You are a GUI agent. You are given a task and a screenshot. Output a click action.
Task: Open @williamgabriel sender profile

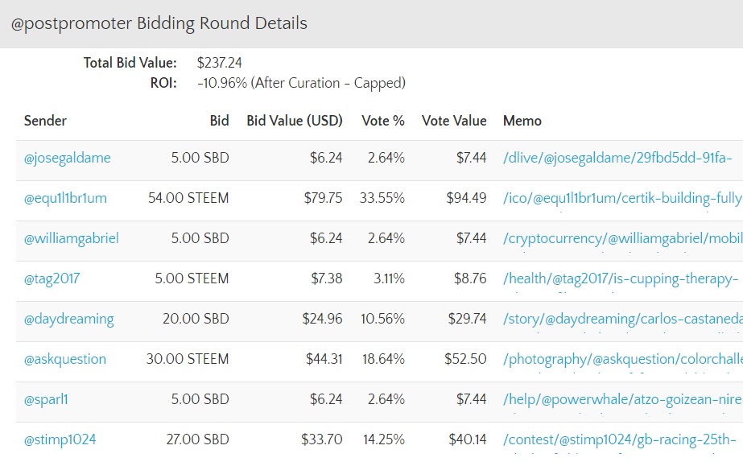[72, 238]
